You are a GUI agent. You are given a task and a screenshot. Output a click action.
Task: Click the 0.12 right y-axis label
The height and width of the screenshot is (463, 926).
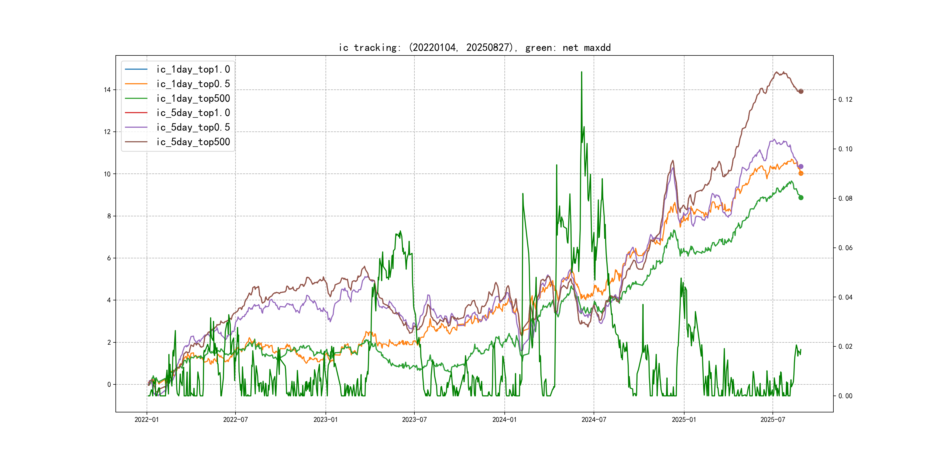tap(845, 99)
